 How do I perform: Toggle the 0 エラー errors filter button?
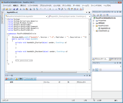pos(10,79)
